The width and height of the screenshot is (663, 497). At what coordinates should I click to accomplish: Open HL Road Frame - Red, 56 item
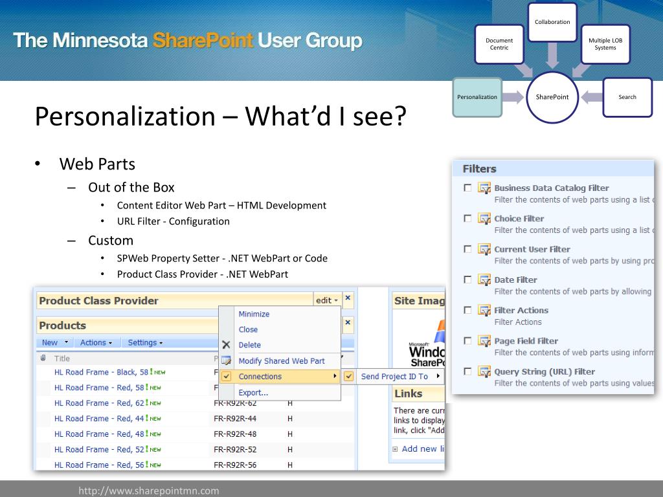[x=99, y=465]
